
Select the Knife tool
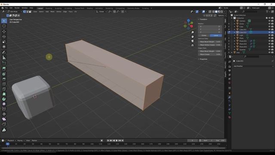[x=4, y=89]
